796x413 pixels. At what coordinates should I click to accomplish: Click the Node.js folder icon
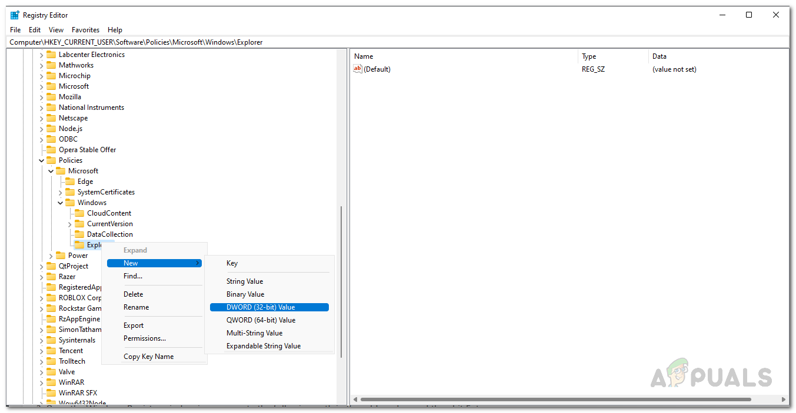point(51,129)
